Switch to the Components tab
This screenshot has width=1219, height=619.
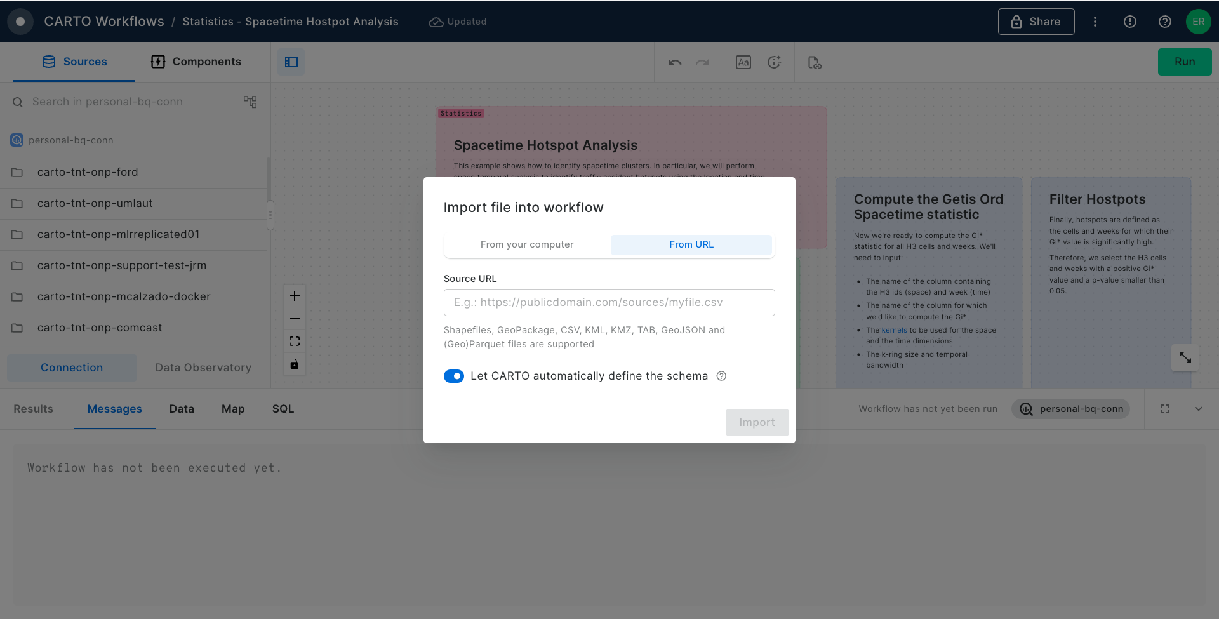pos(196,62)
